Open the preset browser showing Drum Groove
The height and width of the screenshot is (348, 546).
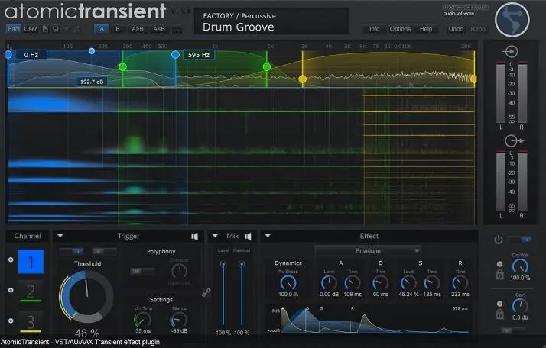(271, 21)
